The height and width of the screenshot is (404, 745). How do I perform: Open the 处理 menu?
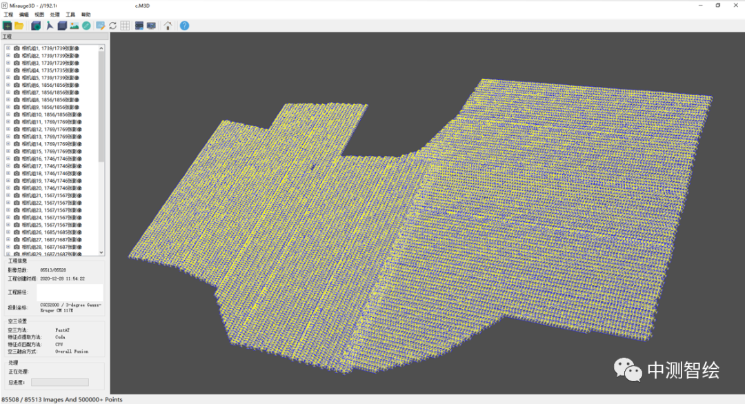[55, 14]
